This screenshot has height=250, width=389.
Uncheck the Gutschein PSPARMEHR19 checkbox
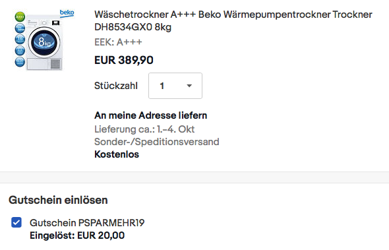point(16,222)
